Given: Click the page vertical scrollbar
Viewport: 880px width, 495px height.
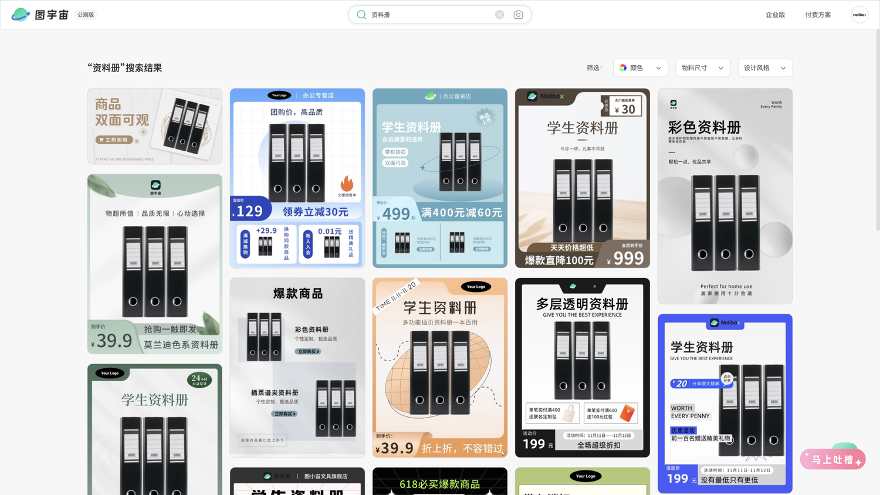Looking at the screenshot, I should (x=877, y=129).
